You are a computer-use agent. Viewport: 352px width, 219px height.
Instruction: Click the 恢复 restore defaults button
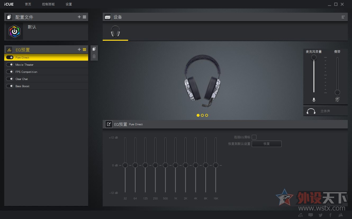pyautogui.click(x=267, y=144)
